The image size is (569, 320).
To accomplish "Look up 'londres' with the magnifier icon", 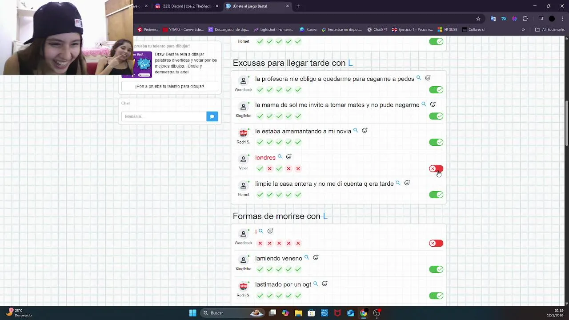I will click(280, 157).
